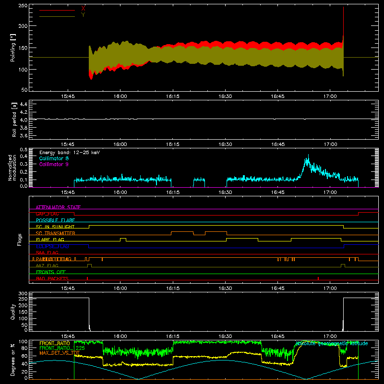
Task: Click the 50 tick on the Pointing axis
Action: (24, 90)
